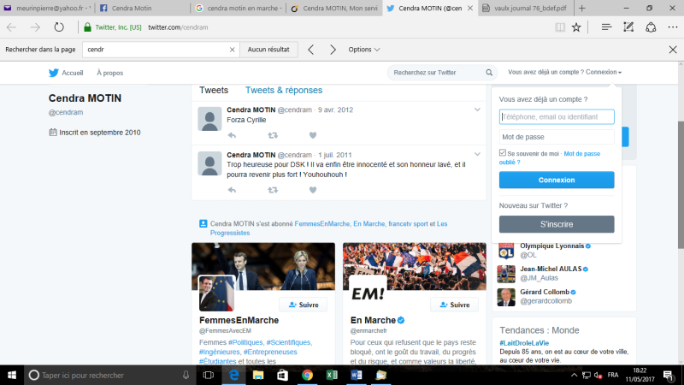This screenshot has width=684, height=385.
Task: Click the Mot de passe field
Action: 557,137
